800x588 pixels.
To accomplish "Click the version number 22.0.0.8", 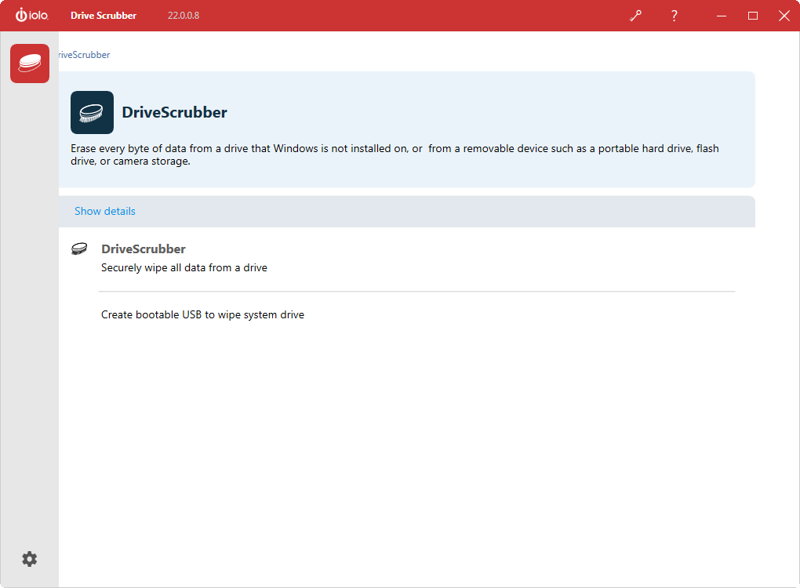I will tap(184, 16).
